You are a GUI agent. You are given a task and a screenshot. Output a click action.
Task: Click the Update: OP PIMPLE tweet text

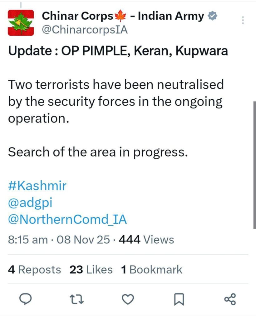click(x=118, y=51)
